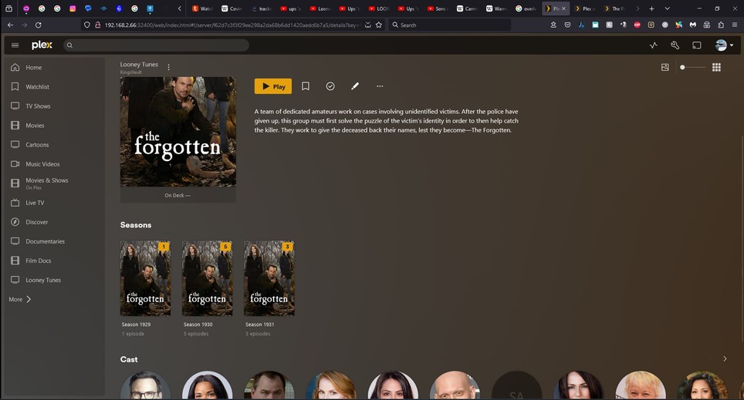Open Season 1929 poster

click(x=145, y=278)
